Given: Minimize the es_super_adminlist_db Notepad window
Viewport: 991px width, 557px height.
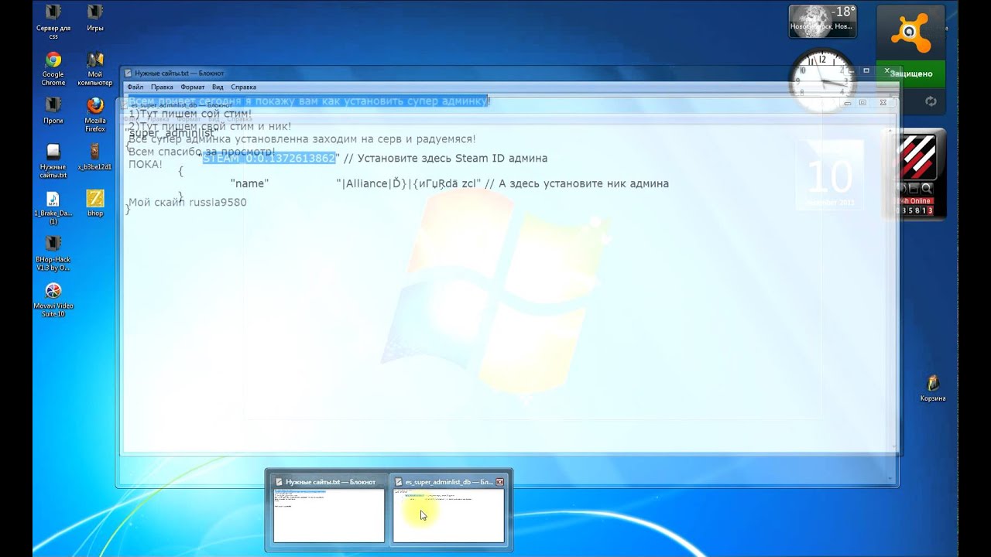Looking at the screenshot, I should click(x=849, y=102).
